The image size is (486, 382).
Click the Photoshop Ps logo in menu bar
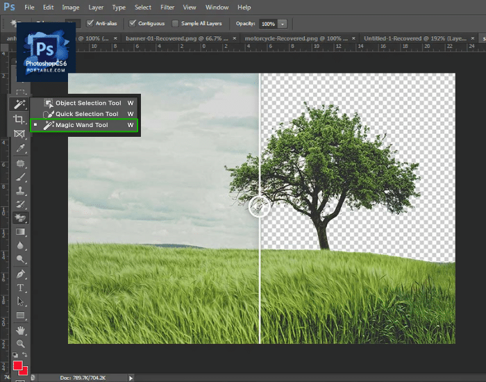9,7
